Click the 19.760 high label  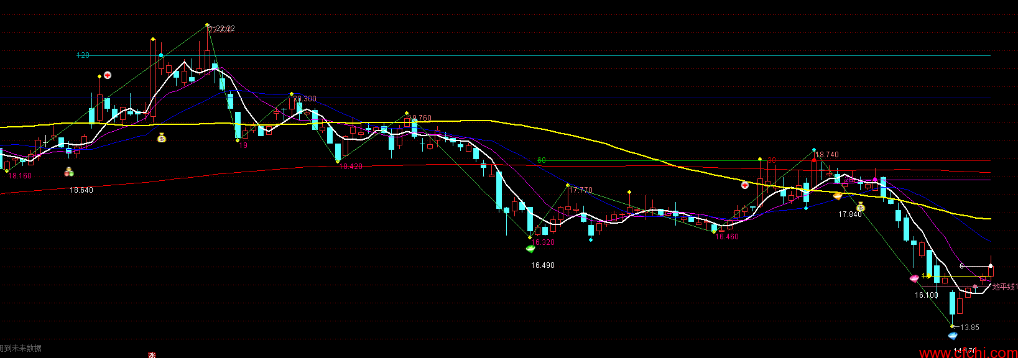click(x=420, y=118)
